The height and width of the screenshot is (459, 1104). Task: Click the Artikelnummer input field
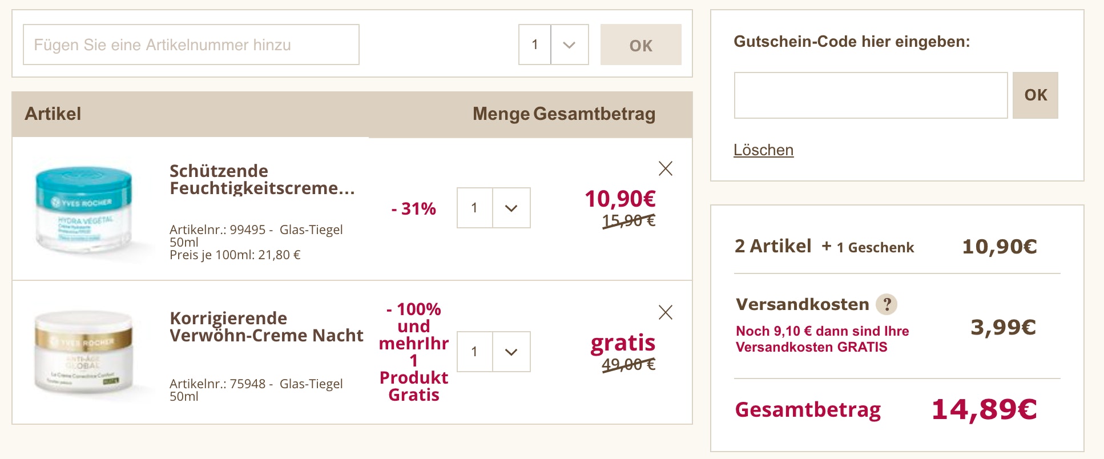coord(191,45)
